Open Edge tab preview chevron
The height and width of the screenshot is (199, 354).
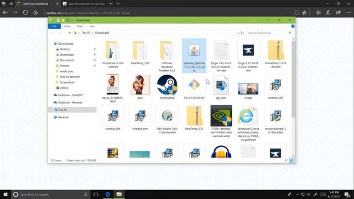point(118,4)
